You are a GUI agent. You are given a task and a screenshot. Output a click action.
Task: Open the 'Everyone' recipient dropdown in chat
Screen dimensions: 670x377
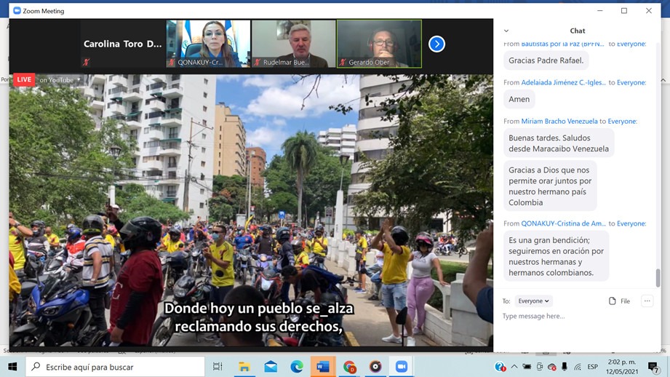point(533,301)
